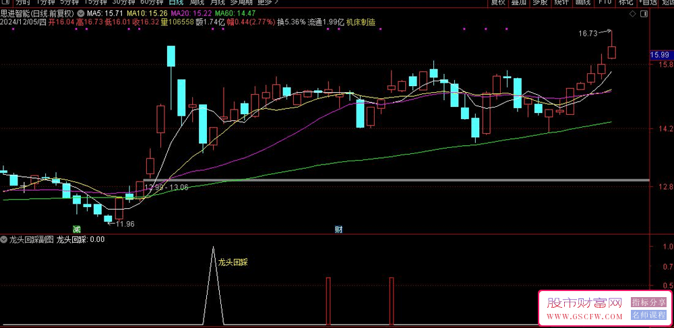This screenshot has height=328, width=674.
Task: Select the 15分钟 period tab
Action: (94, 2)
